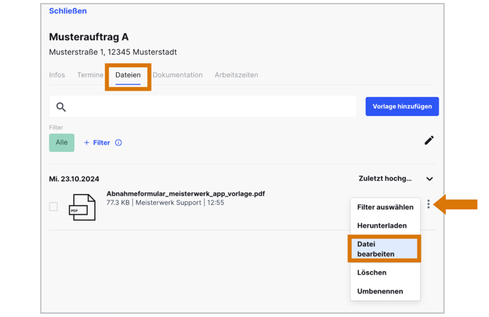489x317 pixels.
Task: Click the Musterauftrag A heading
Action: 89,37
